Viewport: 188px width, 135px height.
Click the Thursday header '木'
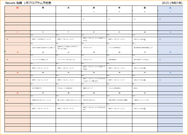click(x=119, y=8)
